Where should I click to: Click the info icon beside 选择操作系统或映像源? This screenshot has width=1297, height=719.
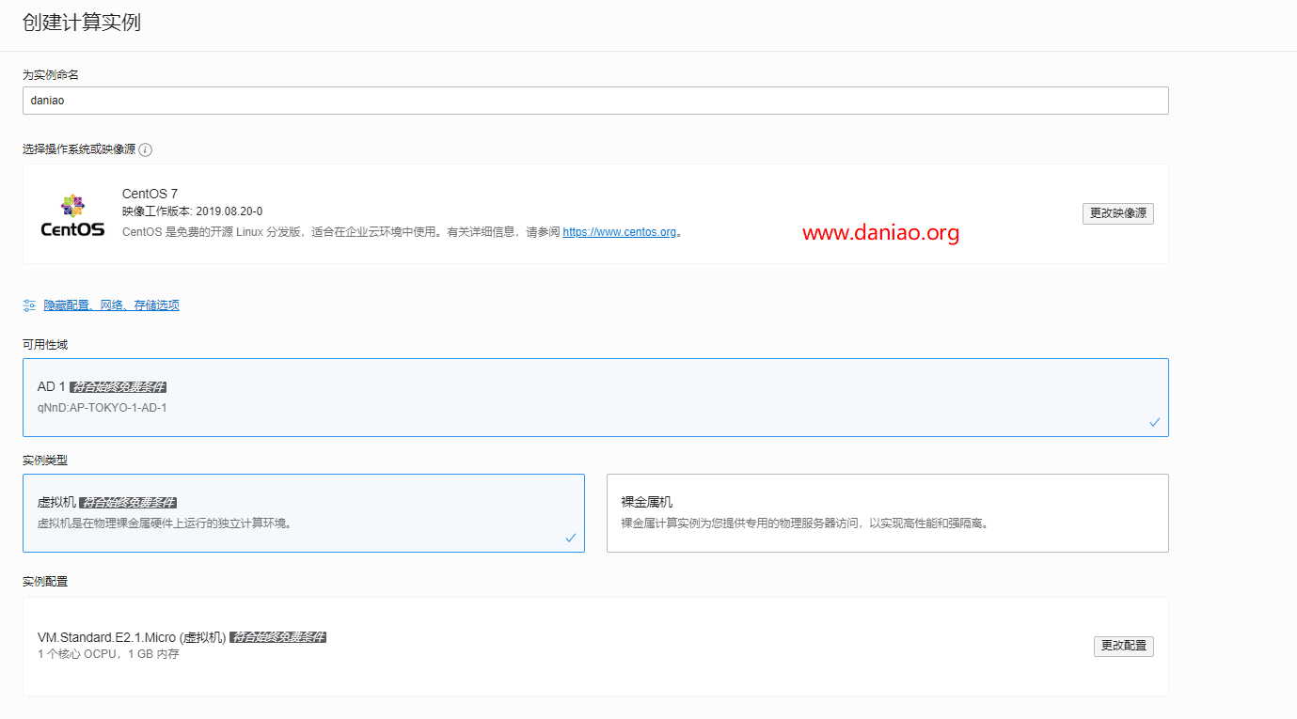[x=146, y=149]
